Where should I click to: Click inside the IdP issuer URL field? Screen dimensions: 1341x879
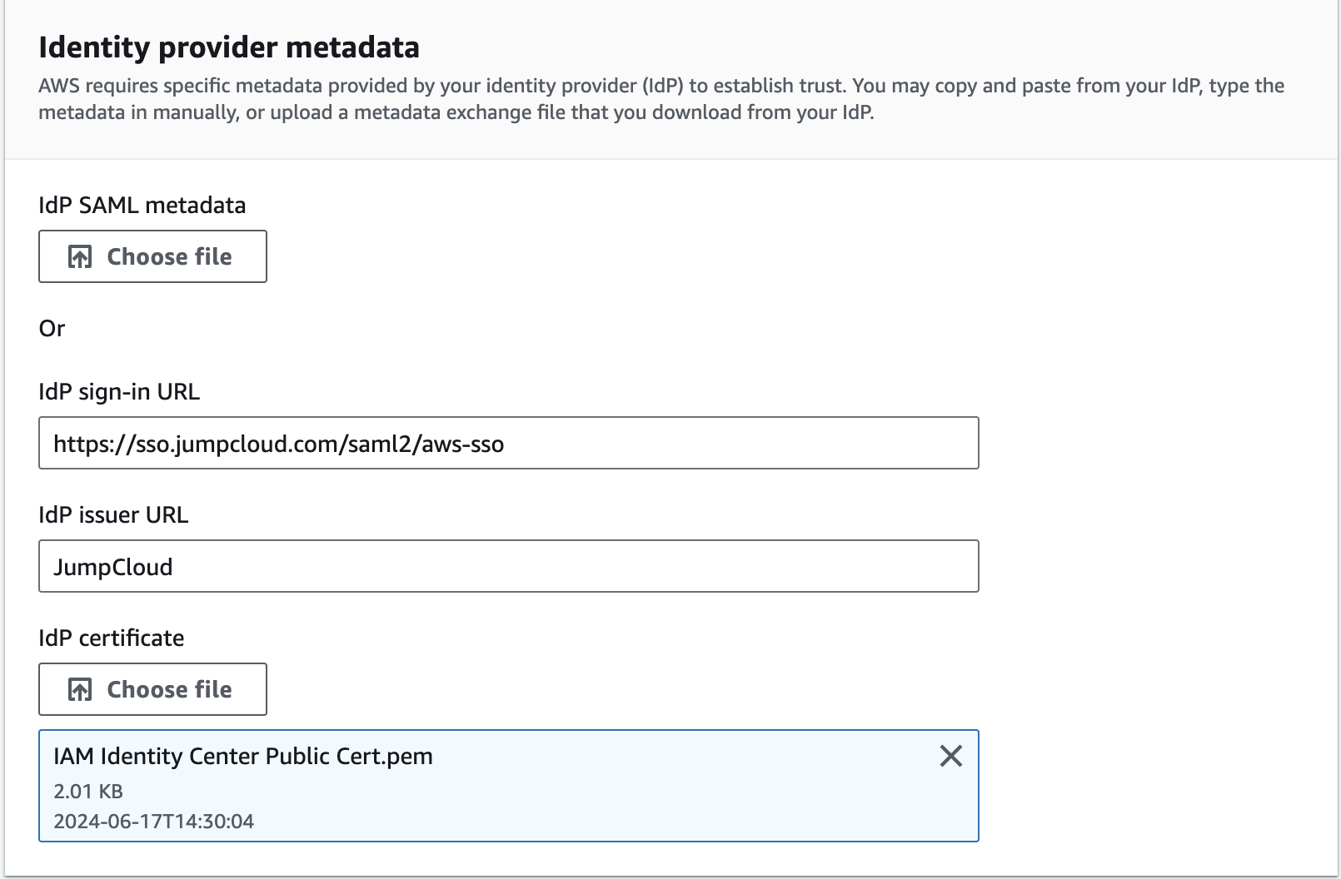508,566
